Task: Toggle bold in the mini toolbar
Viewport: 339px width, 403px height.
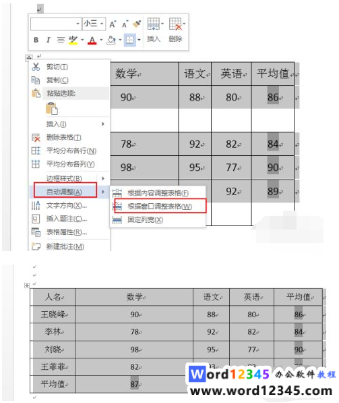Action: point(36,40)
